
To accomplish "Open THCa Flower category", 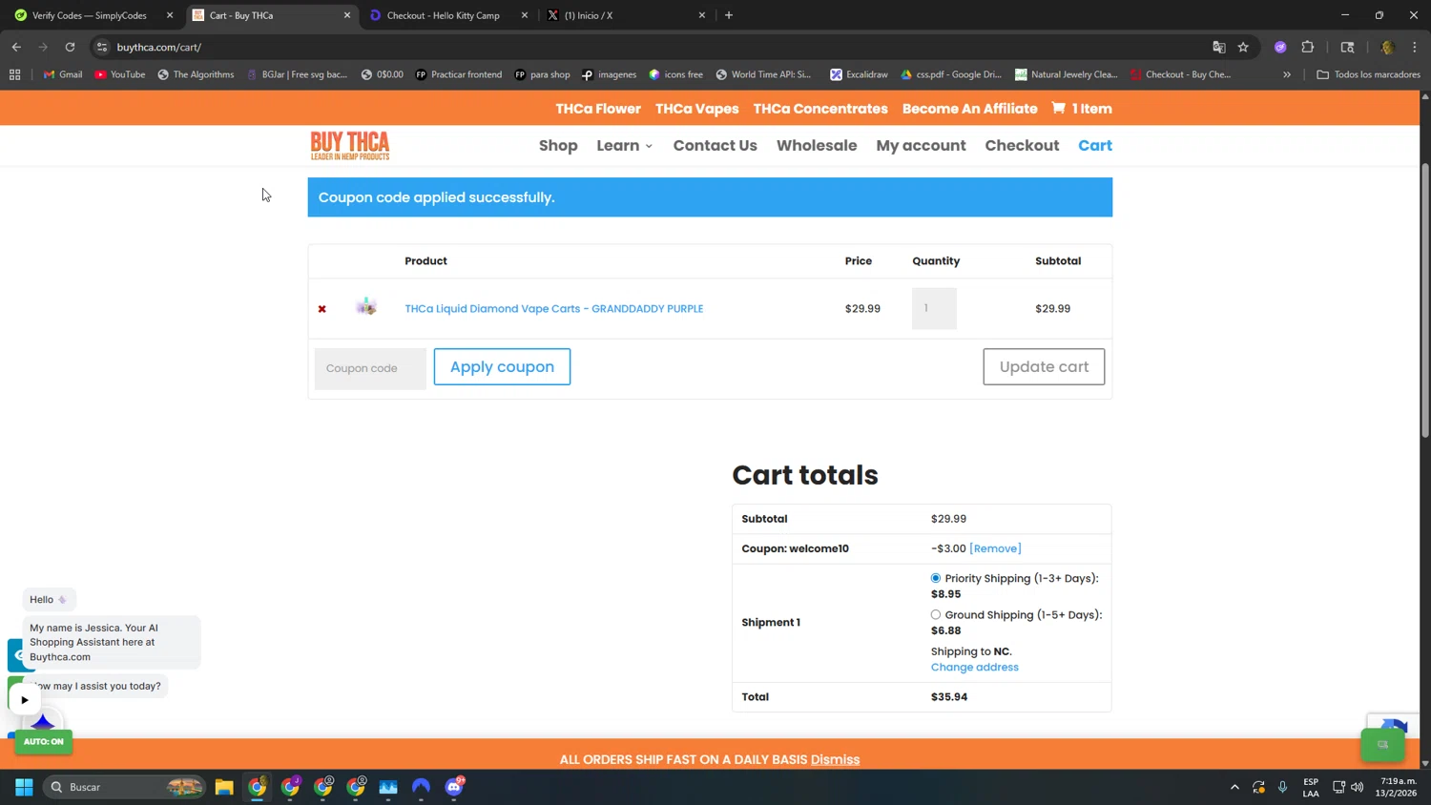I will click(x=598, y=109).
